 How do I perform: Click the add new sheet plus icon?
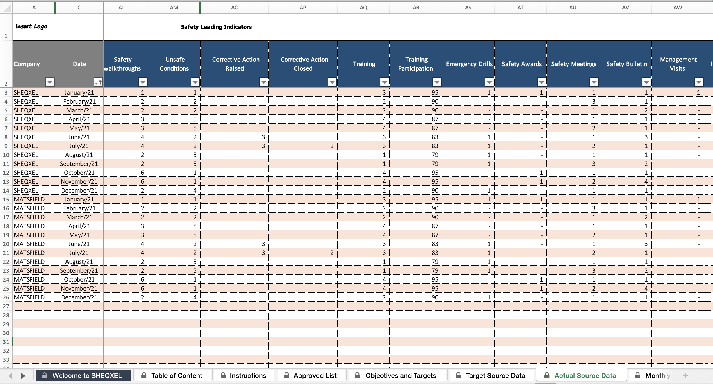686,376
